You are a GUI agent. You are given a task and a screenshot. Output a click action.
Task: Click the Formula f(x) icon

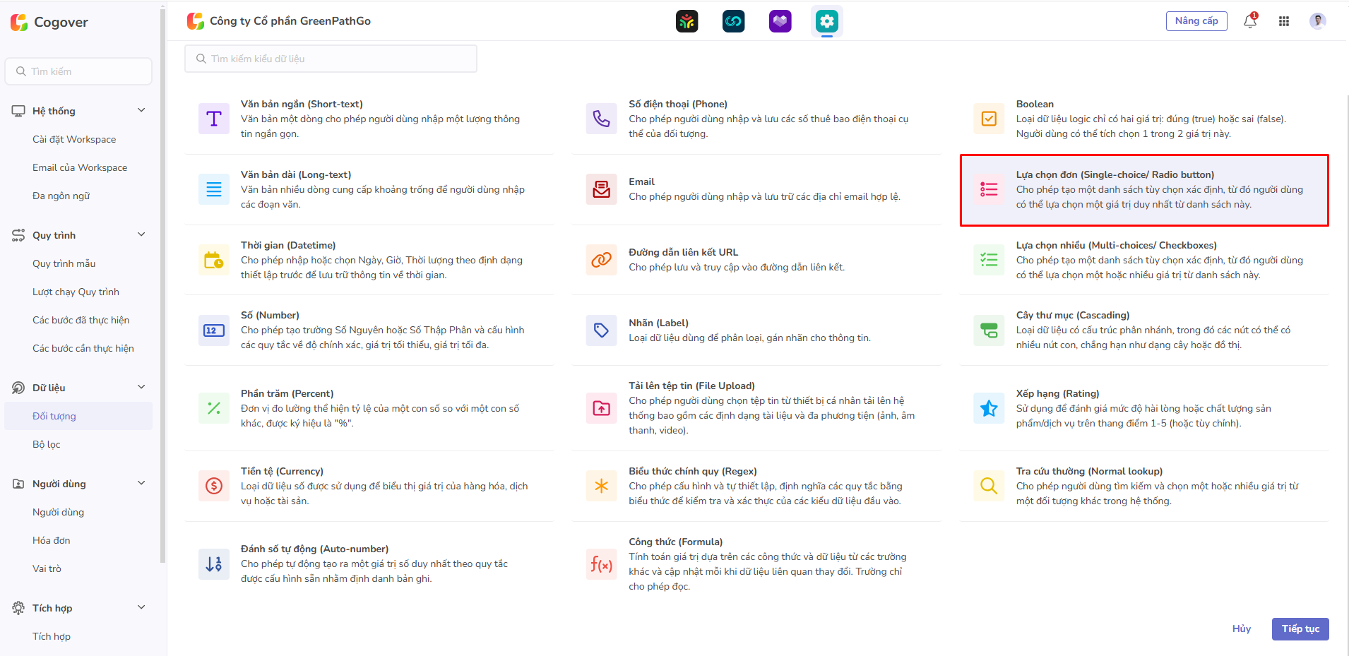click(601, 564)
